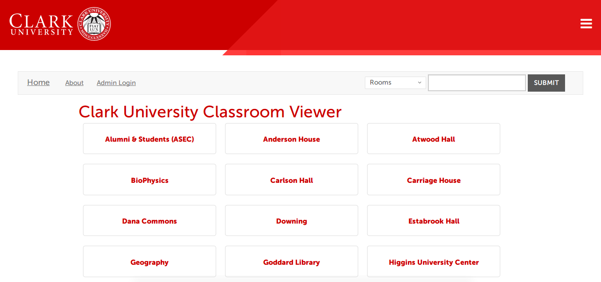The width and height of the screenshot is (601, 282).
Task: Open the Admin Login link
Action: tap(116, 83)
